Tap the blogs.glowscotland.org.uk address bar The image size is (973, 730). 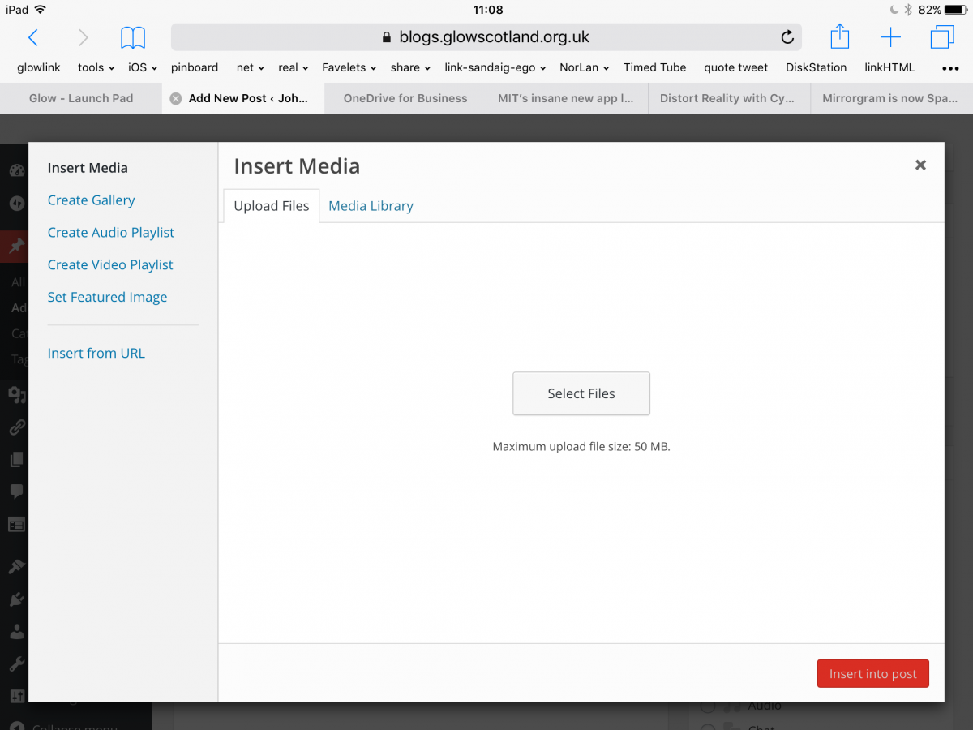(485, 37)
